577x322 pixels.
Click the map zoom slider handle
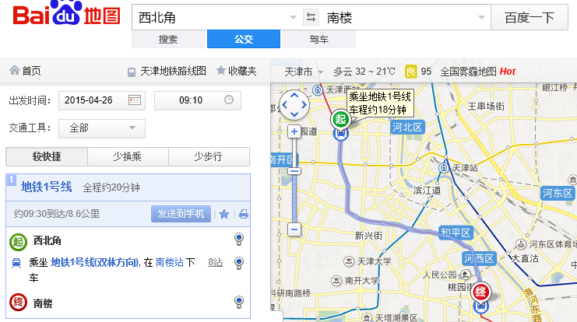294,171
